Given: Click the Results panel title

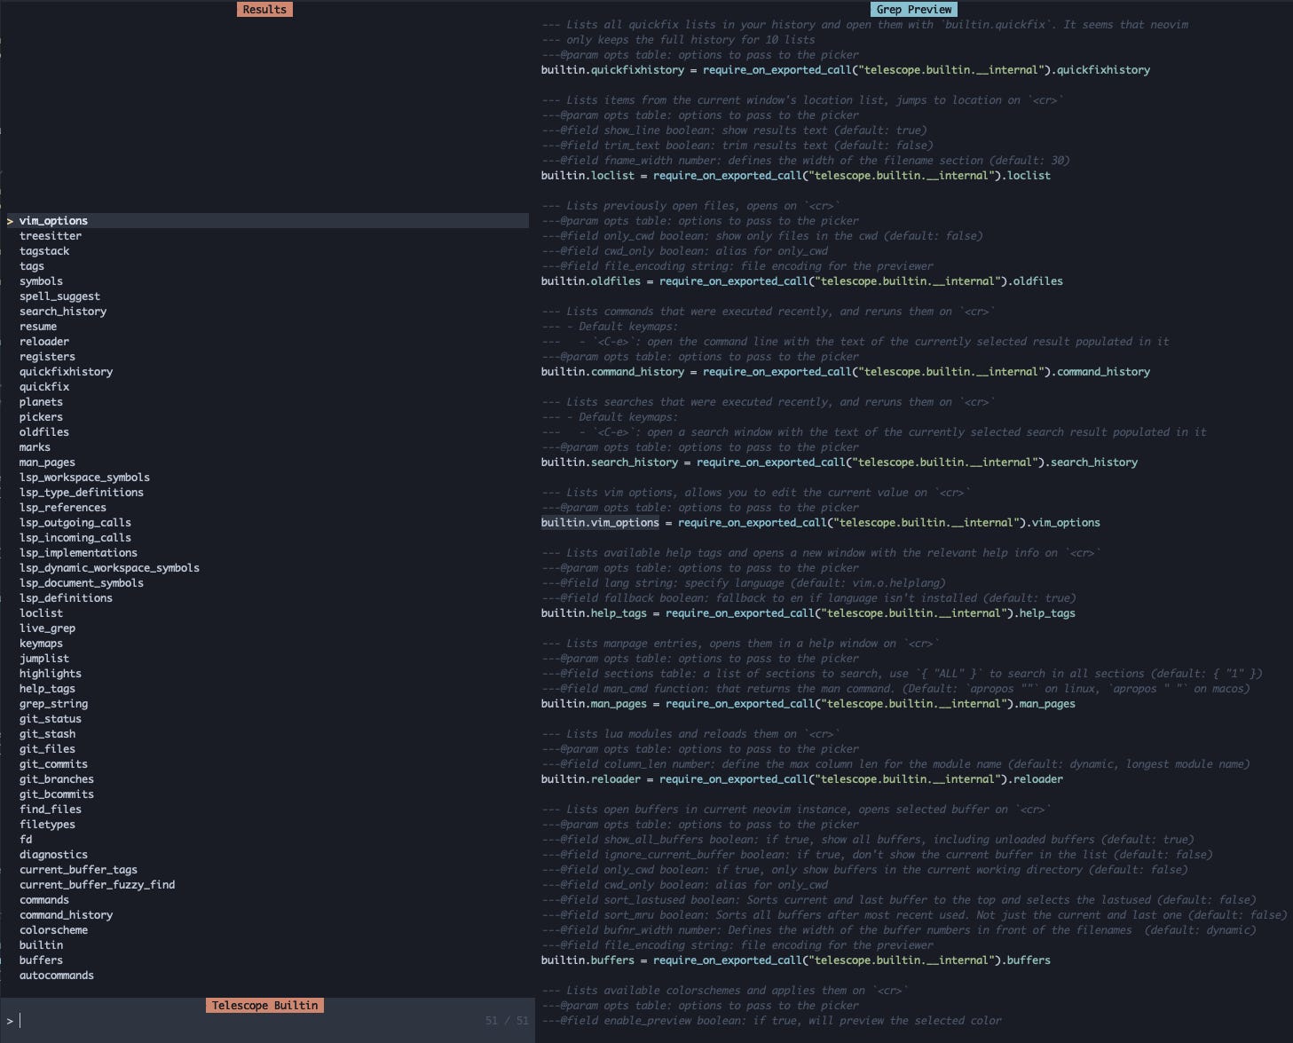Looking at the screenshot, I should (264, 9).
